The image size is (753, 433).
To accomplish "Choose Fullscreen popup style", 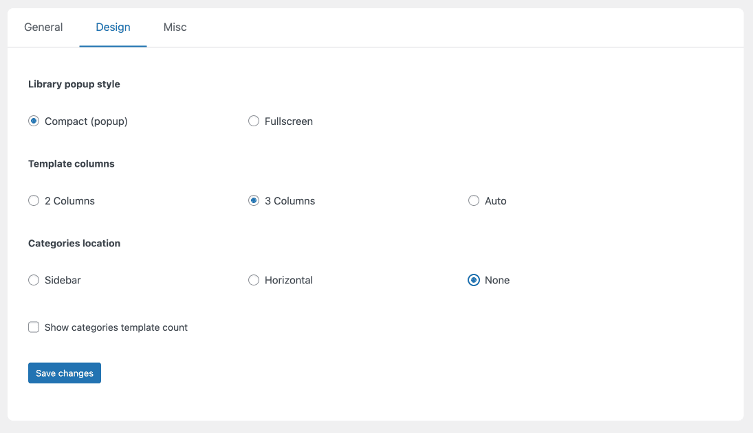I will click(x=254, y=121).
